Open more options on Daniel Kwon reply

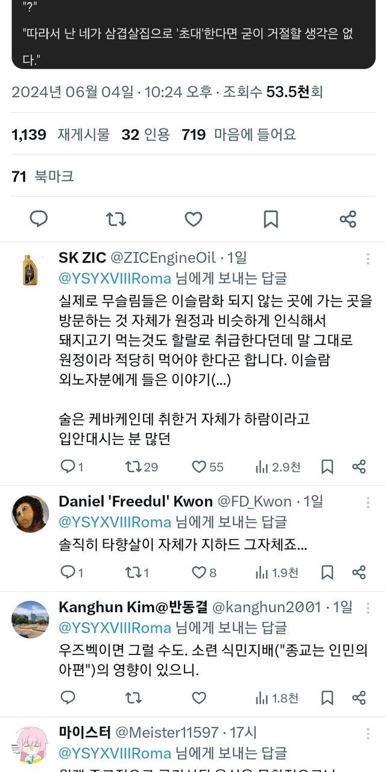pos(368,502)
